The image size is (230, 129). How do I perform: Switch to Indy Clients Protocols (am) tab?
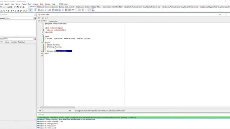pyautogui.click(x=133, y=7)
